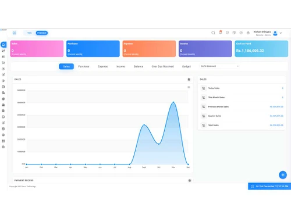291x218 pixels.
Task: Open the four-squares grid sidebar icon
Action: tap(3, 141)
